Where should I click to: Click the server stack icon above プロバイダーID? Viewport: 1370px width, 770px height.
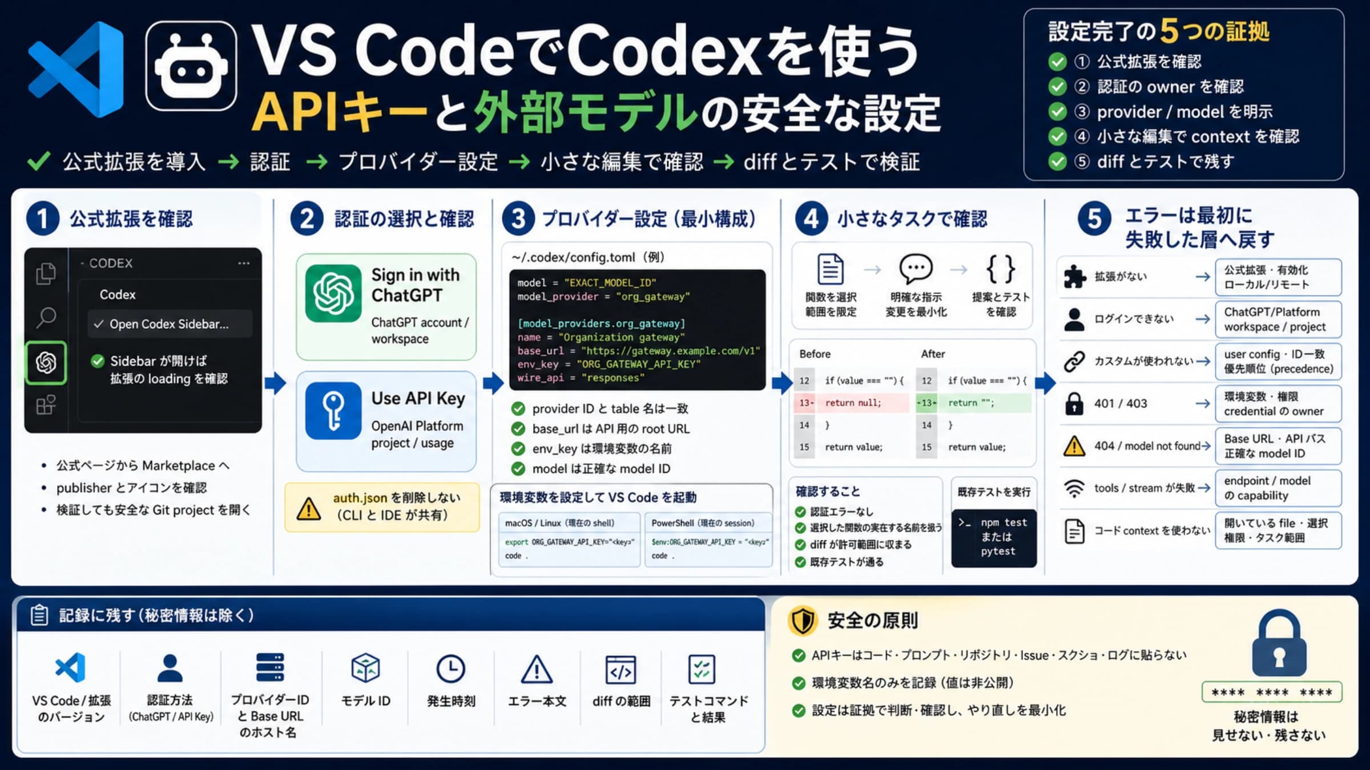tap(269, 667)
